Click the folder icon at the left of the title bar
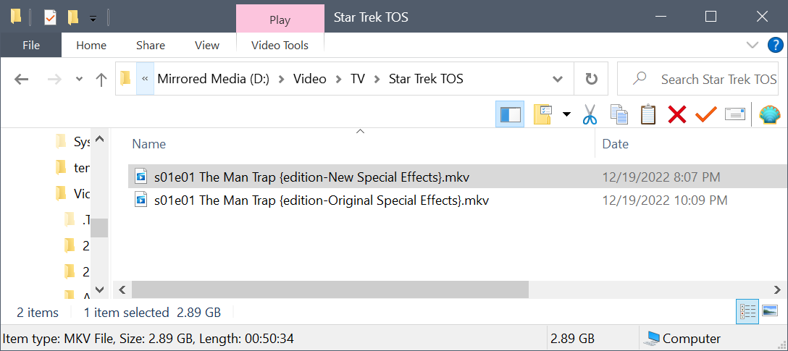788x351 pixels. (16, 17)
